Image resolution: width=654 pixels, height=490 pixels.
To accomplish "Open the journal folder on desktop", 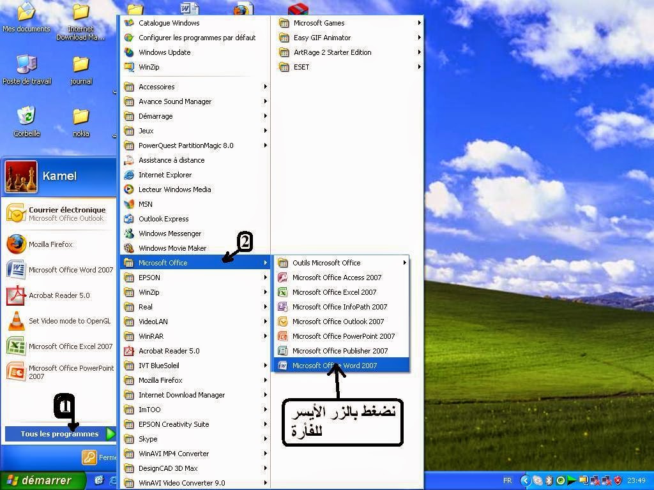I will click(x=81, y=70).
